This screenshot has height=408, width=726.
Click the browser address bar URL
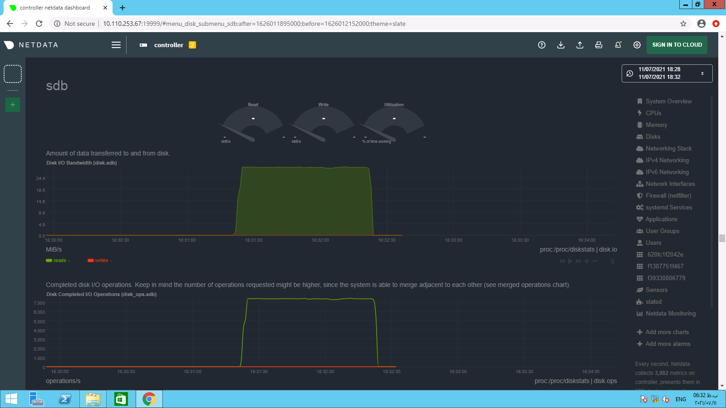254,24
